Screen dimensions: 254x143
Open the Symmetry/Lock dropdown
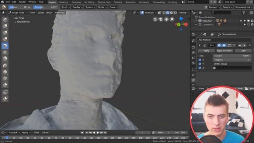click(244, 7)
